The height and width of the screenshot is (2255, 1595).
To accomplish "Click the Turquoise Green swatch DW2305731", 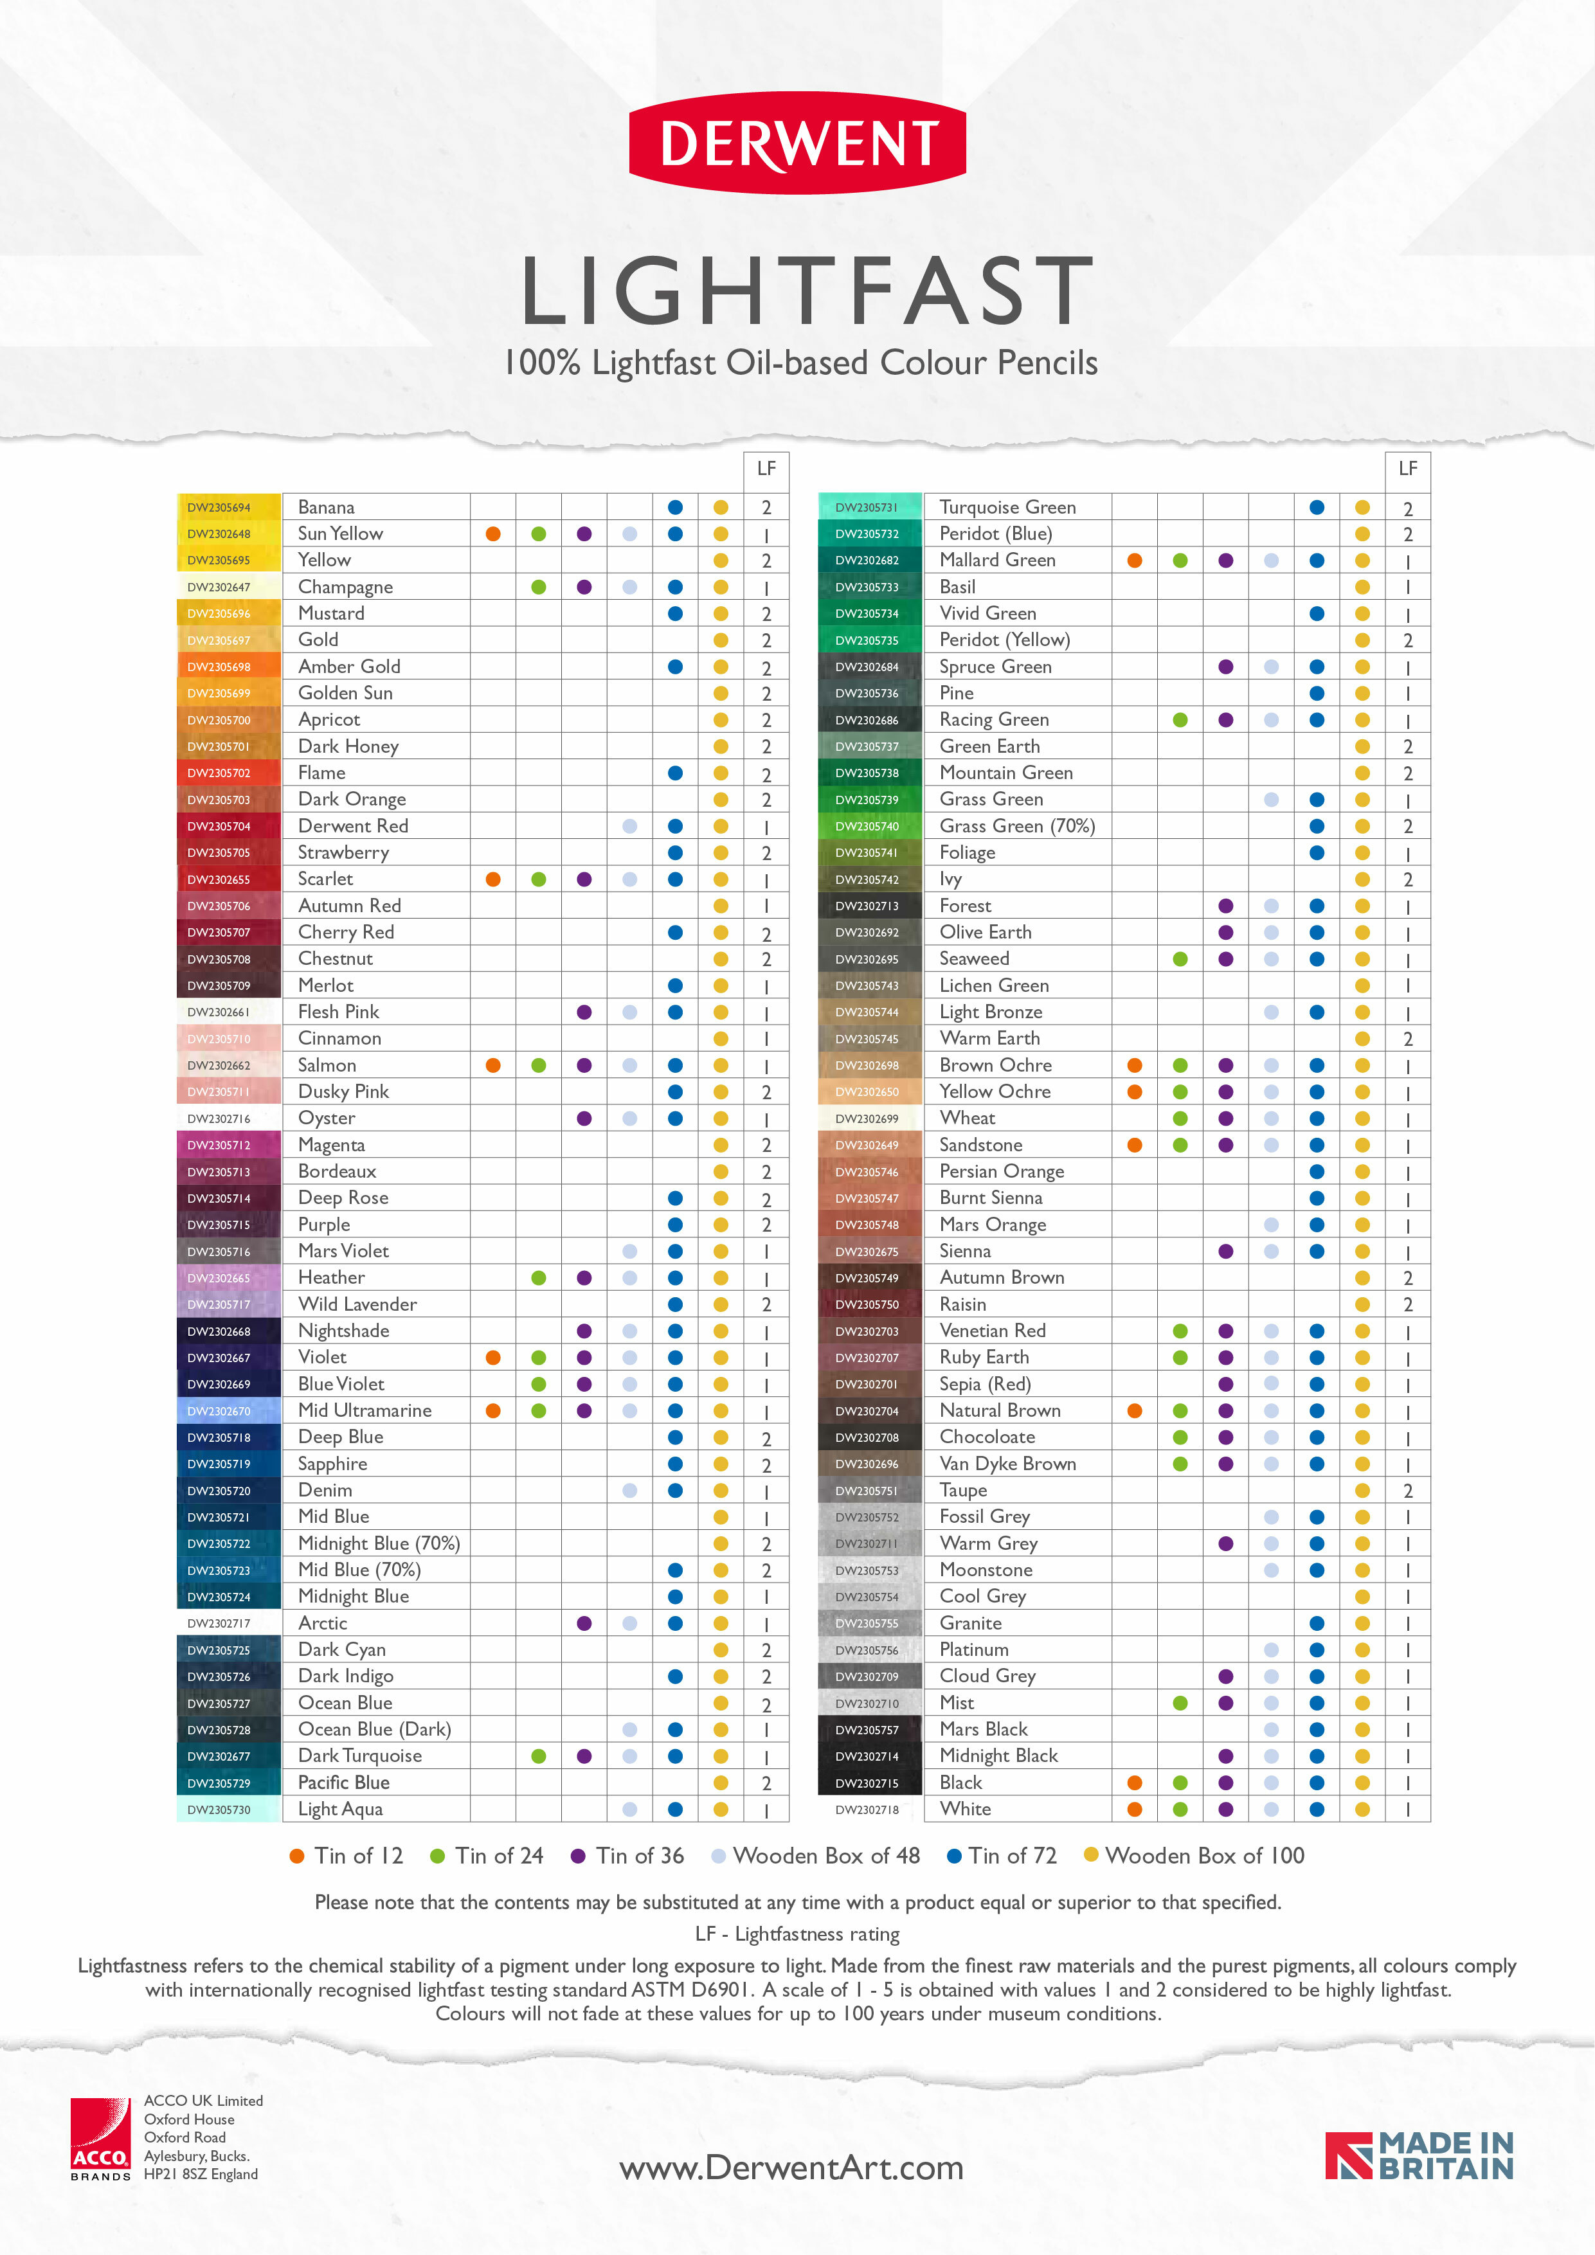I will pyautogui.click(x=869, y=507).
